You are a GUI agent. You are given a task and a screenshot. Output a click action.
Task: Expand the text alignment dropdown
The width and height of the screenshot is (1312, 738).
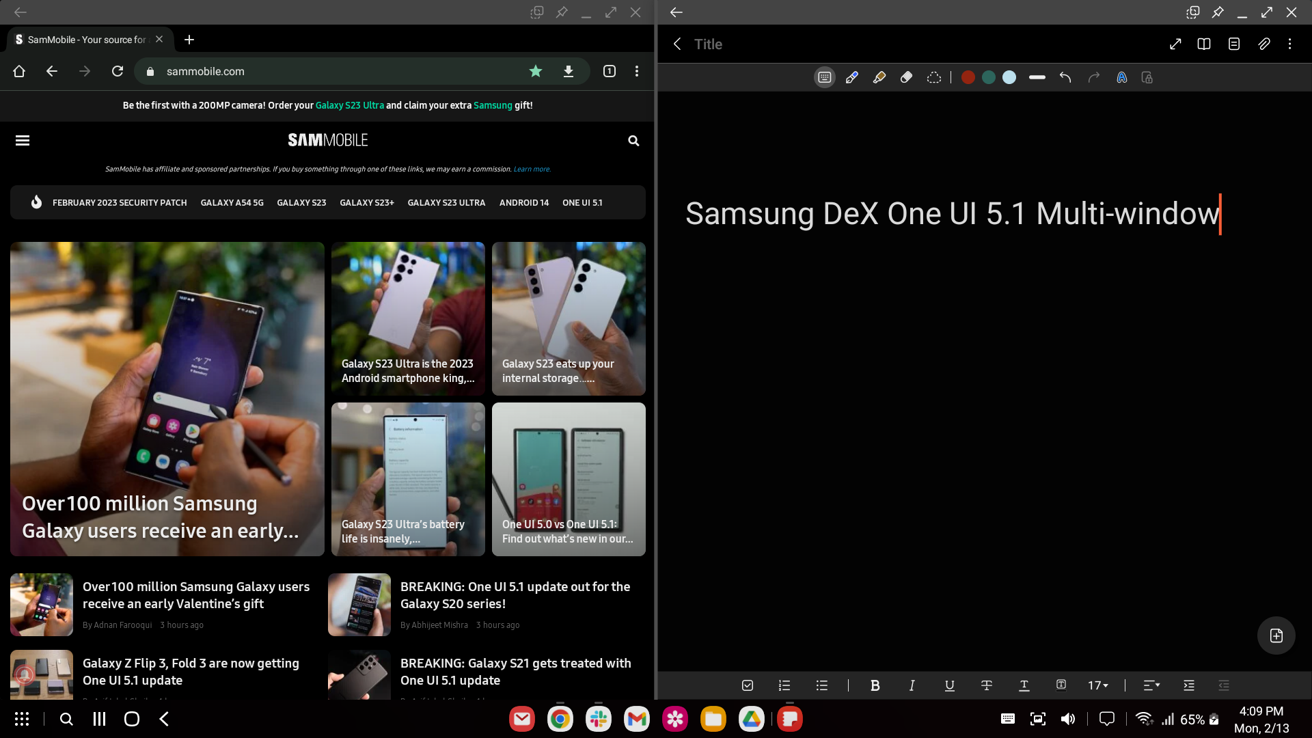tap(1151, 685)
